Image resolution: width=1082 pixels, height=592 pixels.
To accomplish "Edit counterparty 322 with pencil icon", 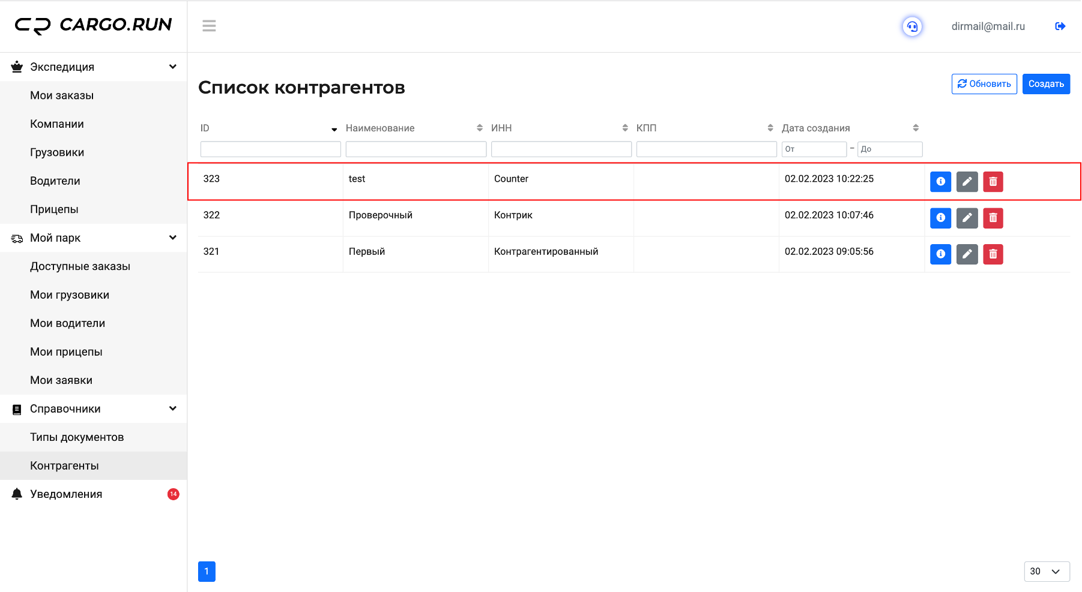I will click(x=967, y=218).
